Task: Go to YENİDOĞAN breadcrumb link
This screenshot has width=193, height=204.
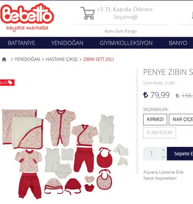Action: pyautogui.click(x=27, y=59)
